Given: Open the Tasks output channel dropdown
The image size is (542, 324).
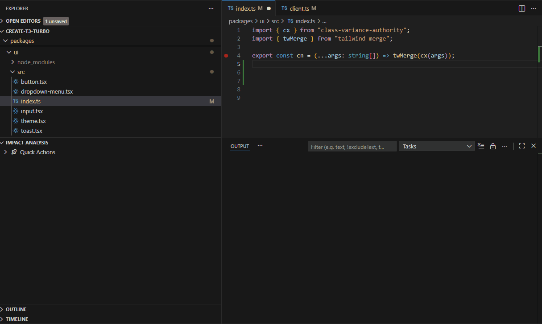Looking at the screenshot, I should tap(436, 146).
